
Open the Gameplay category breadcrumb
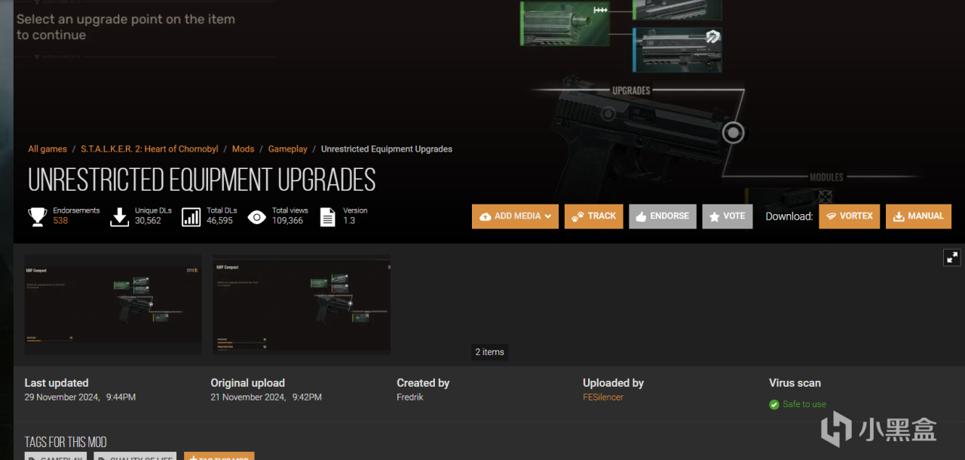(x=288, y=149)
